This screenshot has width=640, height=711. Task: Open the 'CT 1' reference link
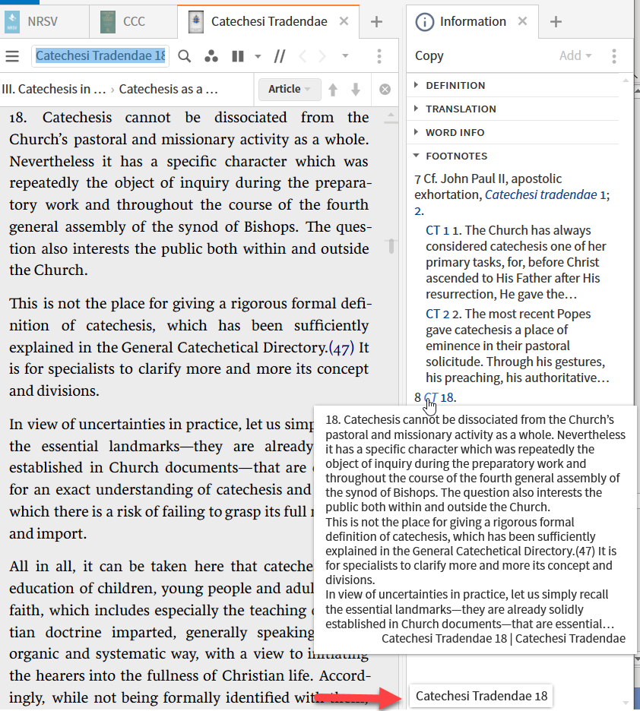[437, 230]
